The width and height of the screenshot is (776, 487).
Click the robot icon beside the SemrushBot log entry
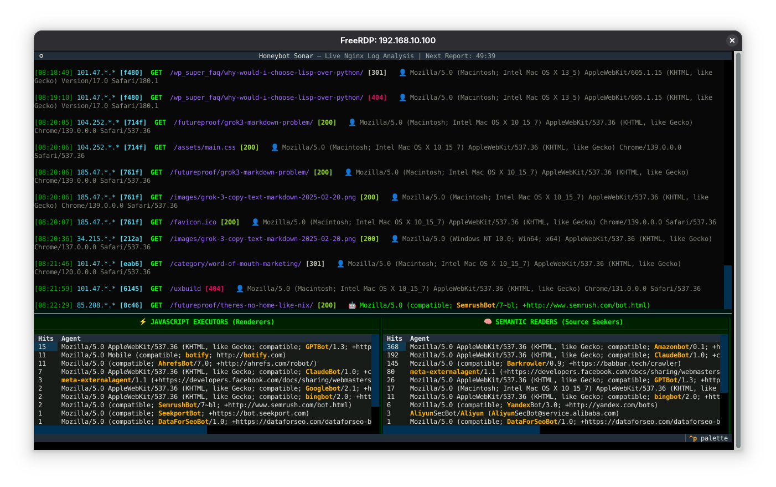click(x=353, y=305)
